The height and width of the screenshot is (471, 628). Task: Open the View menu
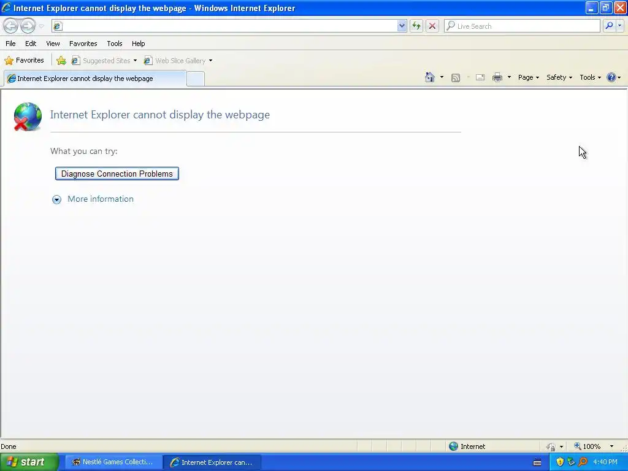point(53,44)
